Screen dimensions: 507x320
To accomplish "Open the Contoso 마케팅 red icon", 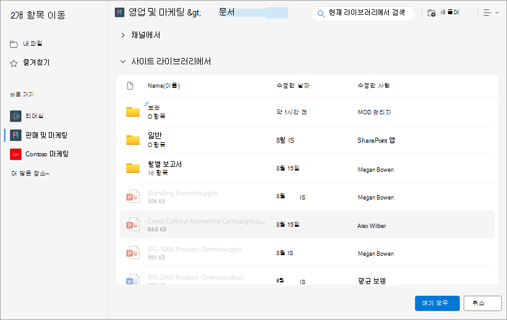I will [15, 154].
